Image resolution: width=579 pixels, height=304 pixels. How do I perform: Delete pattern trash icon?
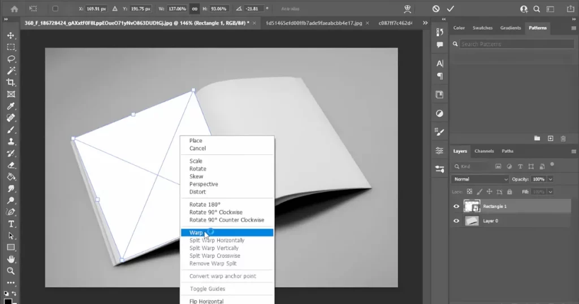(563, 138)
